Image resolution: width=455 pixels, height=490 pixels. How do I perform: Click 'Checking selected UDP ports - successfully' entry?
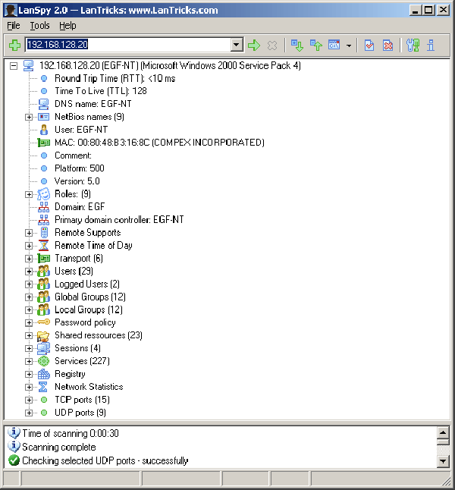[105, 461]
